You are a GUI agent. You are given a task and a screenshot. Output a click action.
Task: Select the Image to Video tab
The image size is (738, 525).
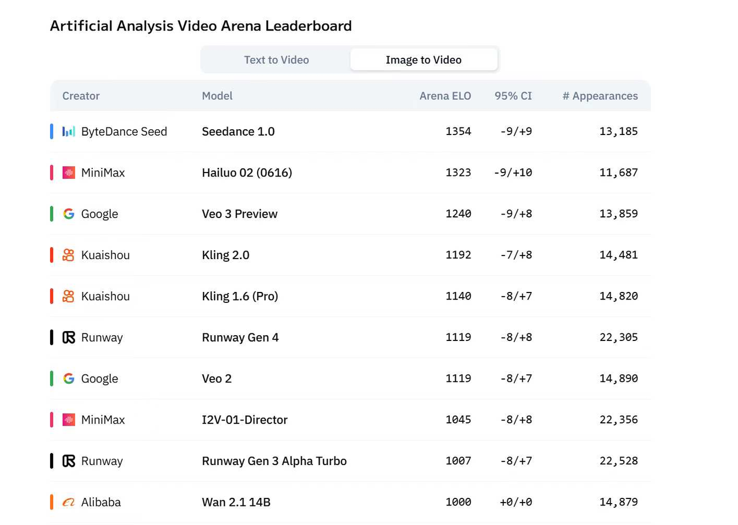(424, 60)
